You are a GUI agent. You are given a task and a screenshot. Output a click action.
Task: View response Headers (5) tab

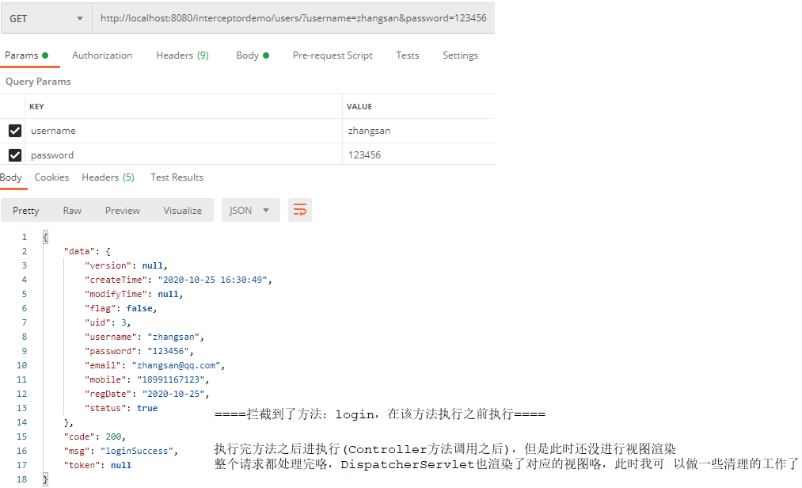(x=108, y=177)
